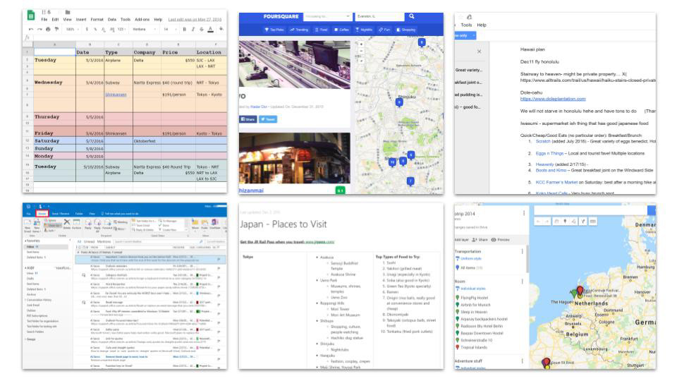Open the Tools menu in Google Docs

(x=466, y=25)
